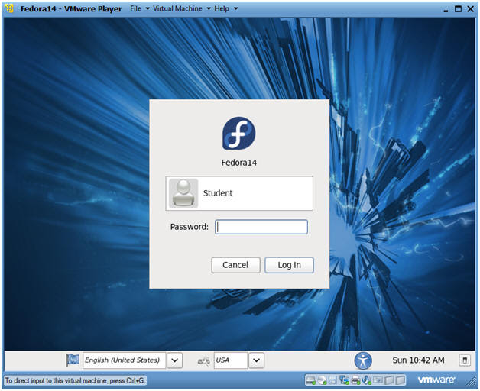Click the keyboard layout icon beside USA
The height and width of the screenshot is (391, 480).
[x=203, y=360]
